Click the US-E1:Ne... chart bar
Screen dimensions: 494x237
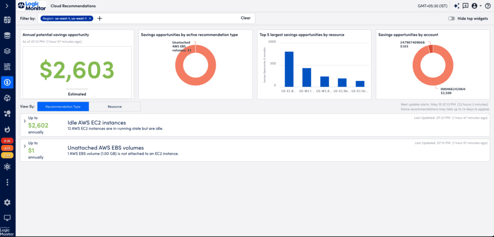[x=342, y=83]
